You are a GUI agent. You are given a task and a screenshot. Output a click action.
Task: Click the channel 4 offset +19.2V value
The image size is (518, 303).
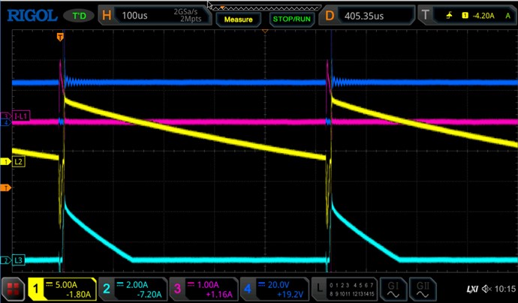click(290, 295)
